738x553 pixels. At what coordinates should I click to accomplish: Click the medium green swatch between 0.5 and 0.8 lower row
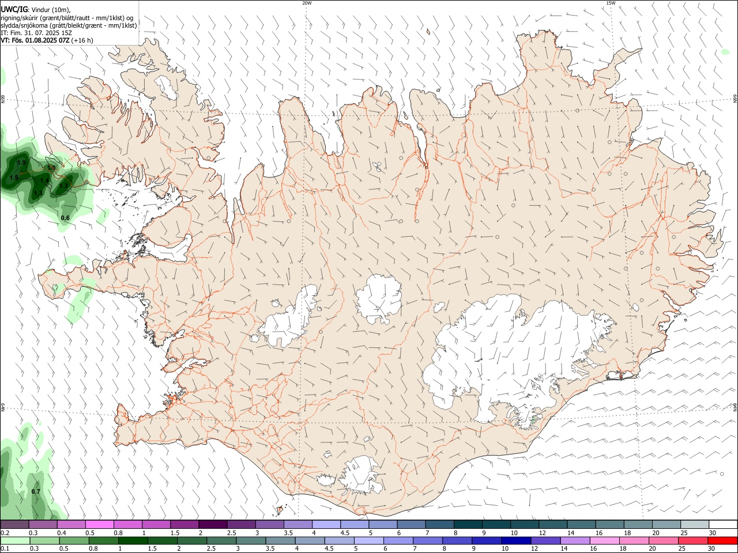(74, 541)
